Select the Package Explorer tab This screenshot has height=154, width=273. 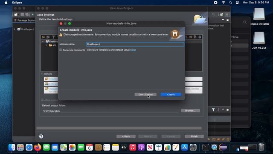coord(24,20)
